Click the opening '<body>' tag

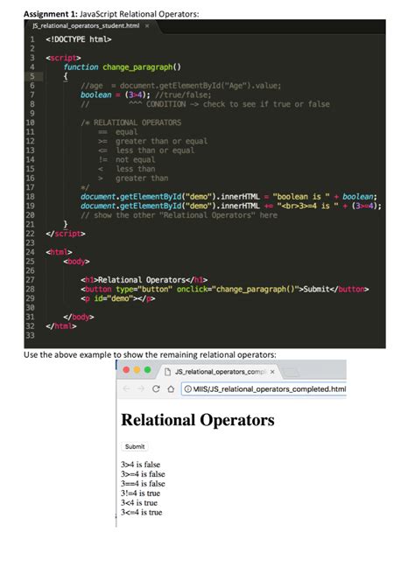pos(76,262)
